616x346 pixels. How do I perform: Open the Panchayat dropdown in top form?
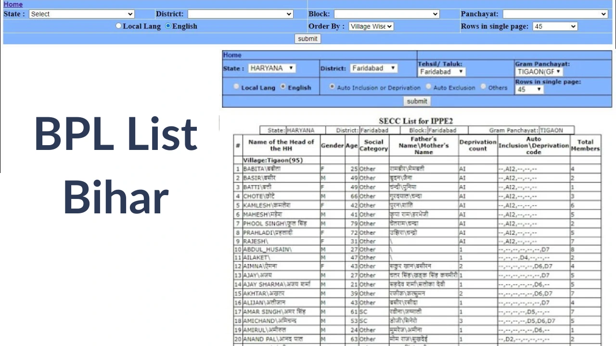(x=555, y=14)
